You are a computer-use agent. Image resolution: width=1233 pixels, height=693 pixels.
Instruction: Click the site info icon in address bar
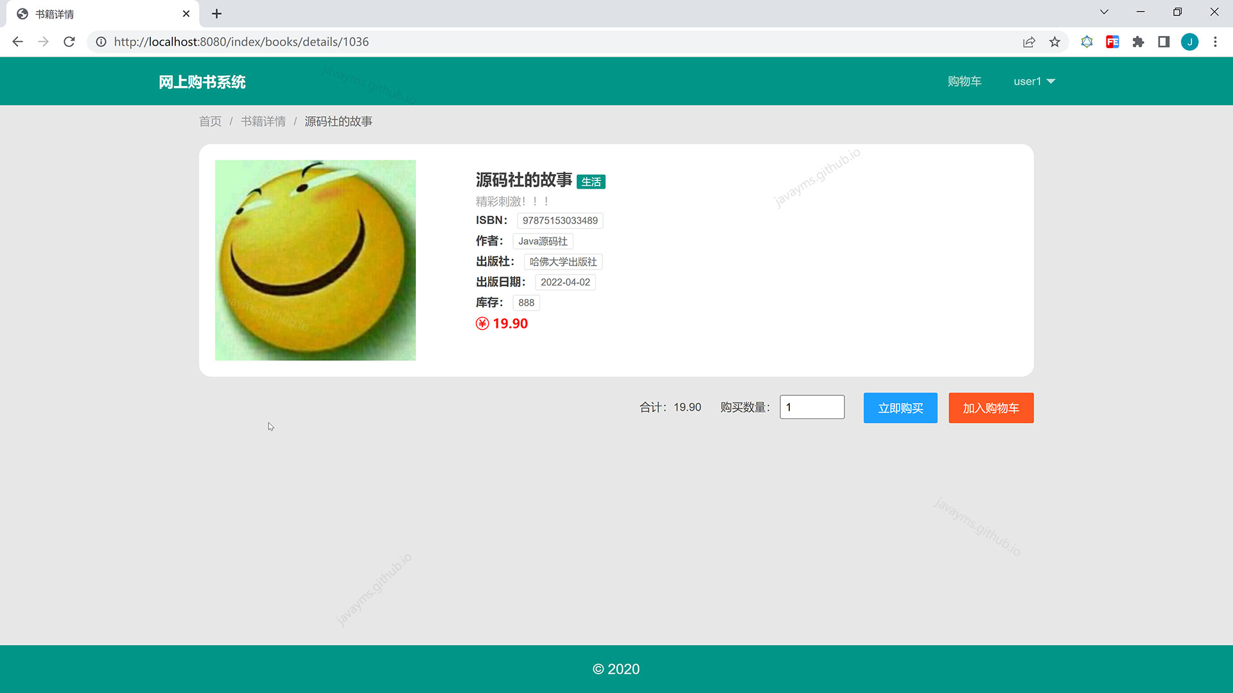point(101,42)
